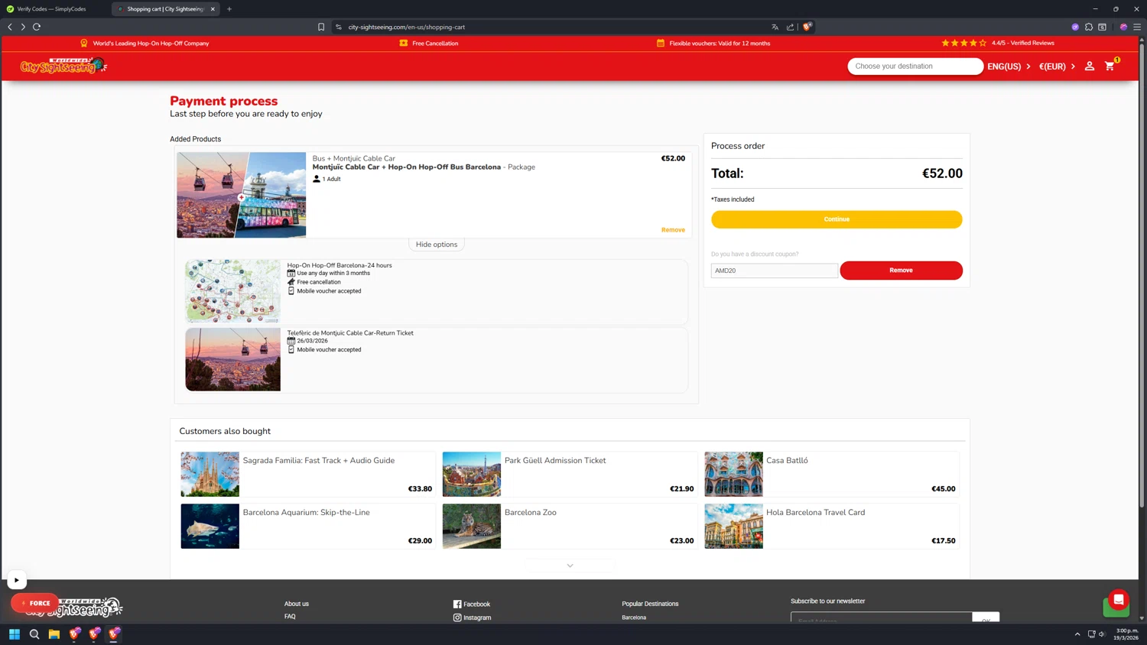Screen dimensions: 1147x645
Task: Collapse details with Hide options
Action: (437, 245)
